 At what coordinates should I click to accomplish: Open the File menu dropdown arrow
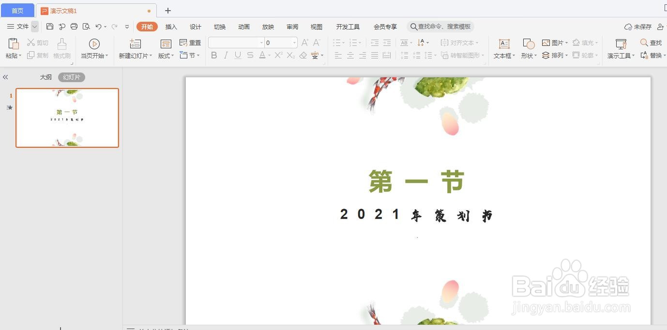pyautogui.click(x=35, y=27)
